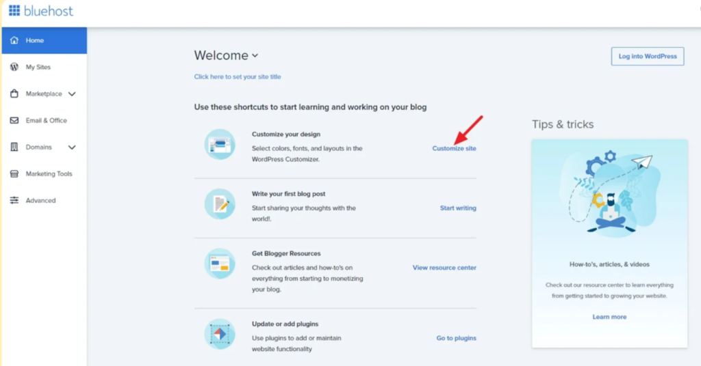Click the Update or add plugins icon

point(220,335)
